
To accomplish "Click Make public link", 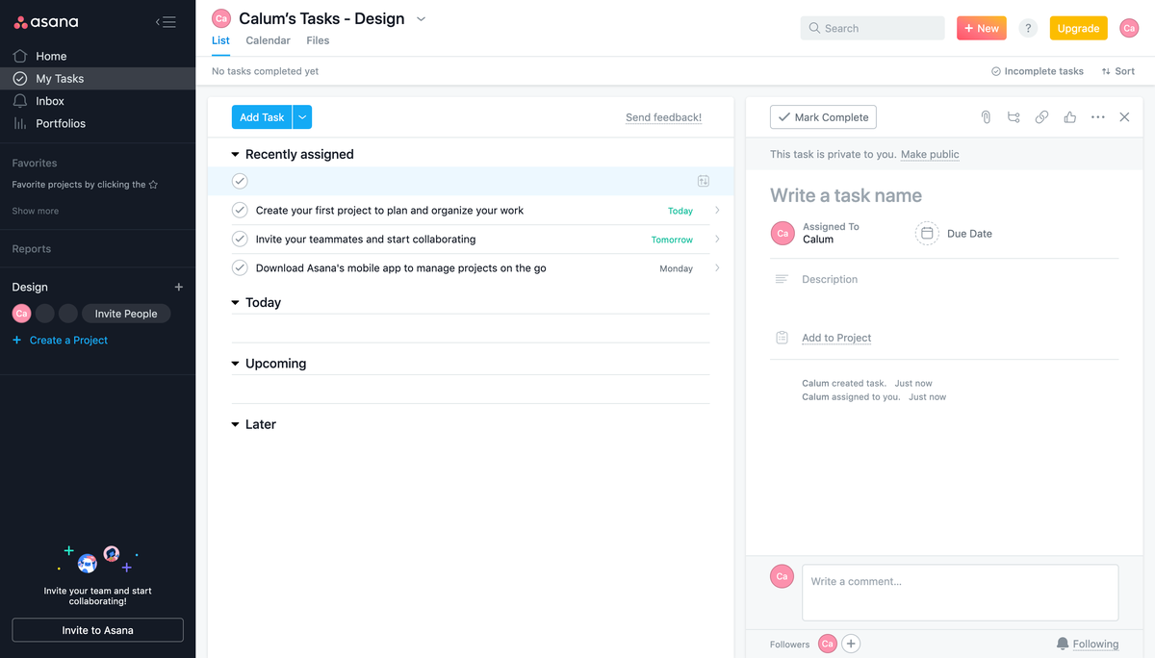I will (x=930, y=154).
